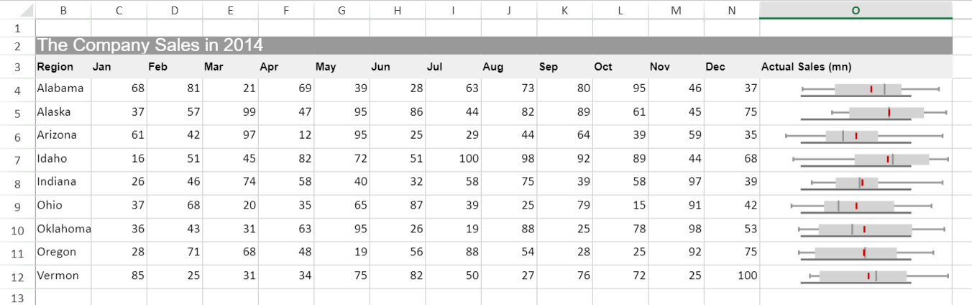Click the 'Actual Sales (mn)' header cell
The height and width of the screenshot is (305, 972).
806,67
